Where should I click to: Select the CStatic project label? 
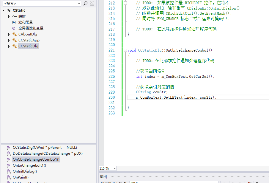pos(19,10)
